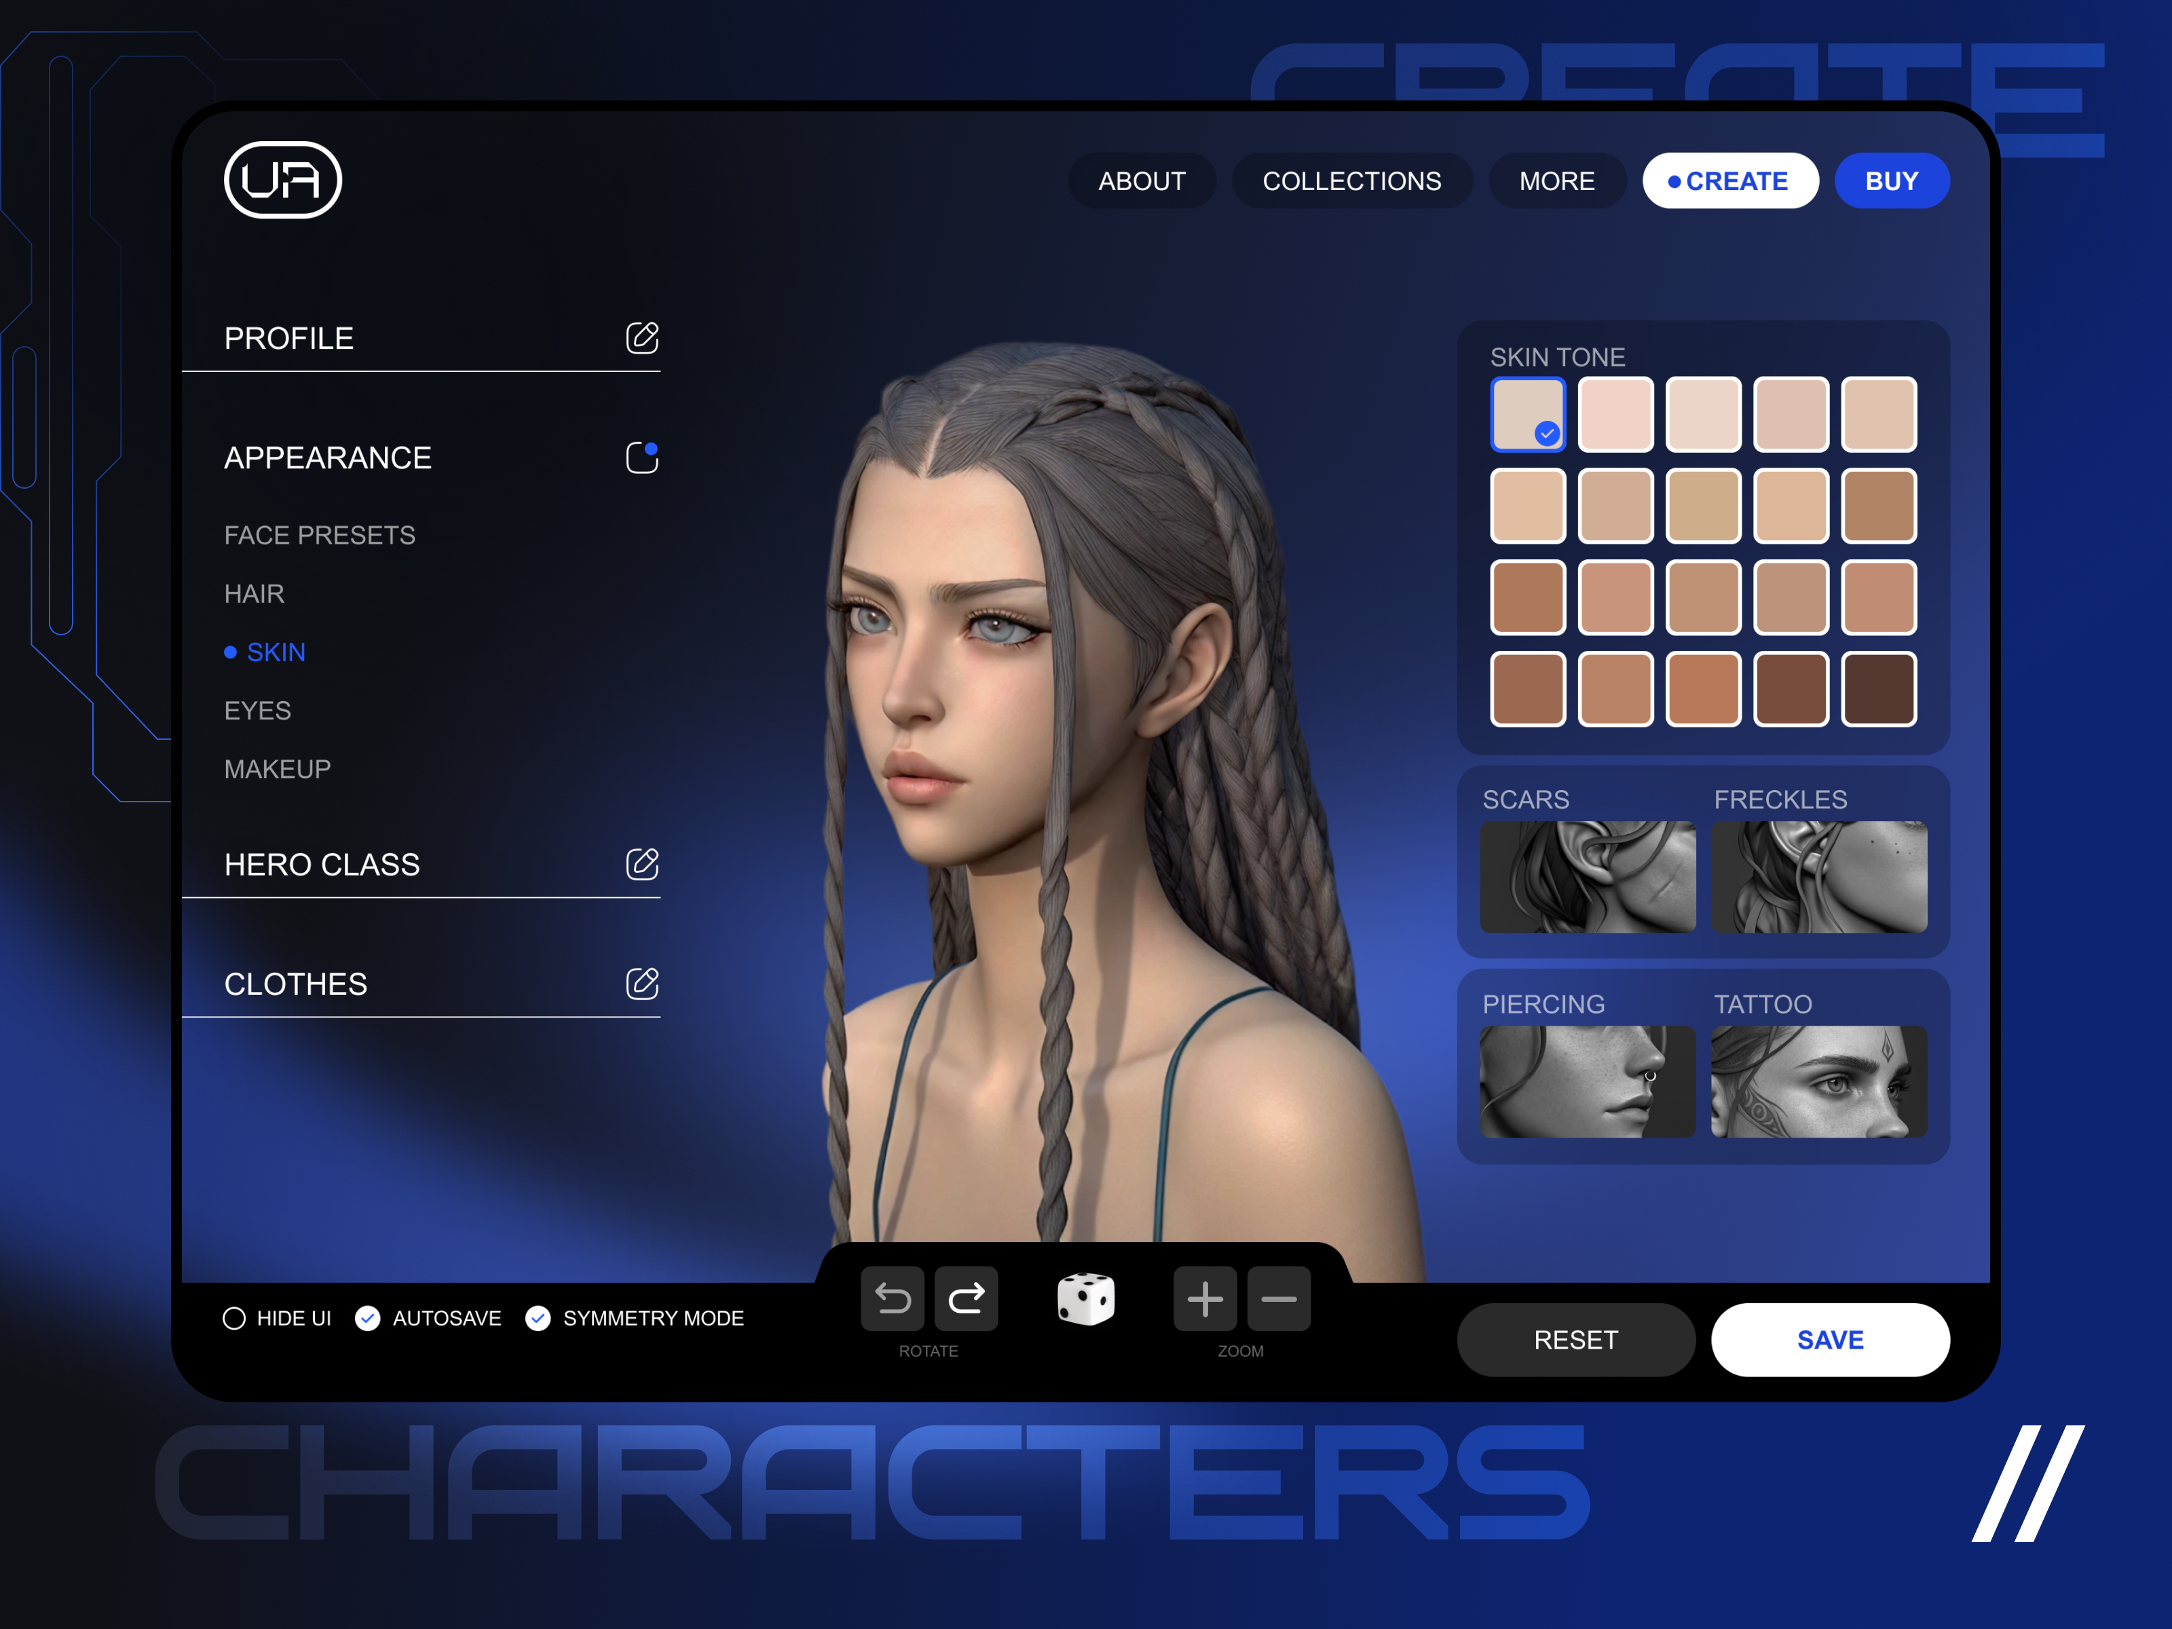This screenshot has width=2172, height=1629.
Task: Open the More menu
Action: click(1556, 181)
